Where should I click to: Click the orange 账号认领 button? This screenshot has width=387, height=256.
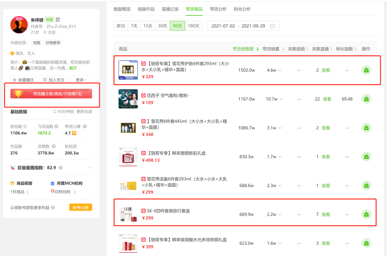coord(81,207)
